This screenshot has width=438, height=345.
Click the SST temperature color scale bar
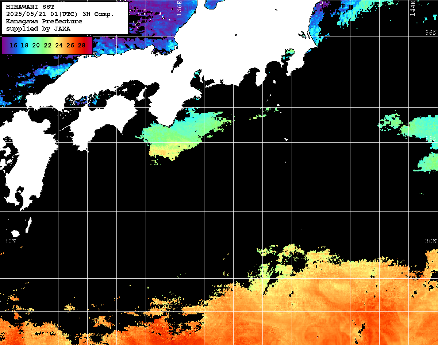tap(47, 46)
